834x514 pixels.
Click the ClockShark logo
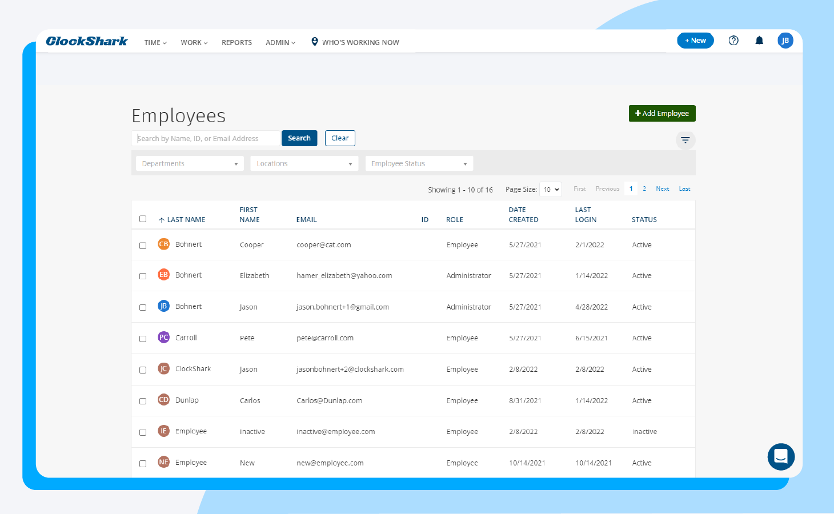(x=87, y=41)
